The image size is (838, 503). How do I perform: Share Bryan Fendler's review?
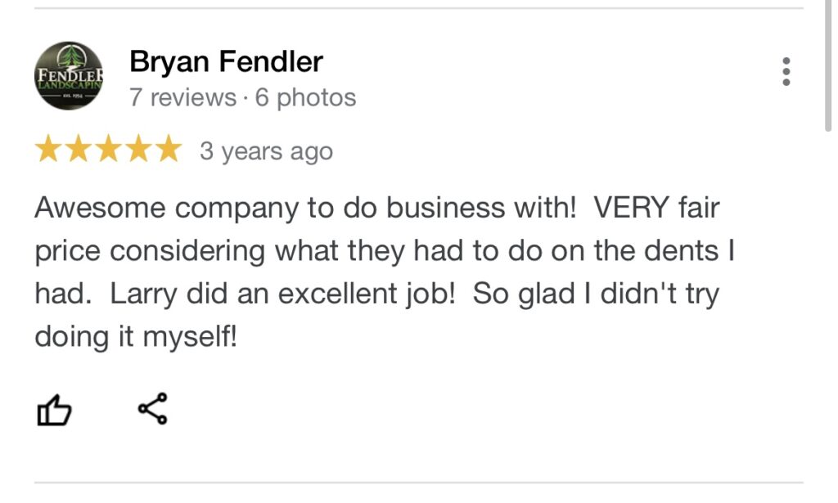click(x=153, y=408)
